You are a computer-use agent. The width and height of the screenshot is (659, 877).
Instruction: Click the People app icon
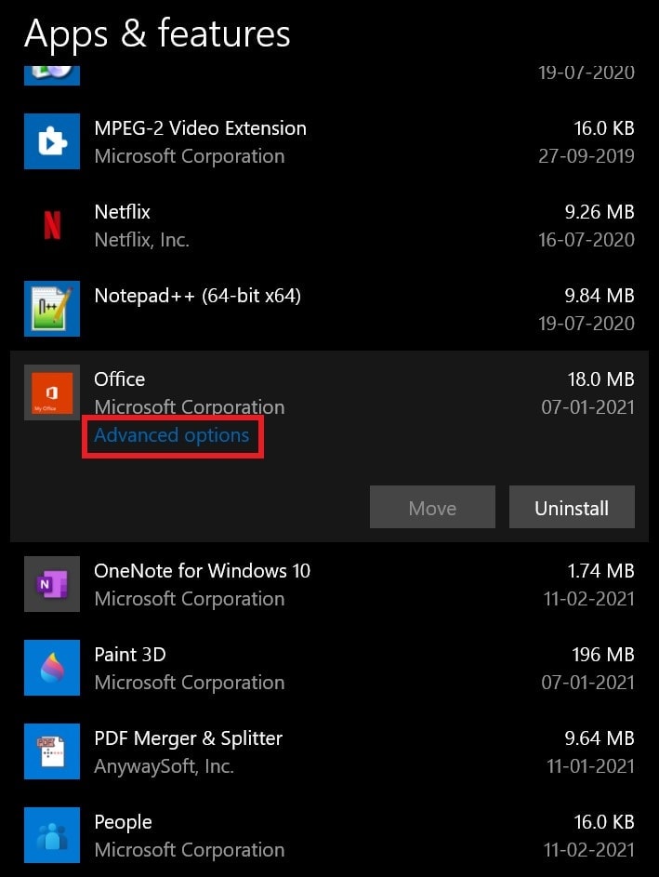[x=52, y=835]
